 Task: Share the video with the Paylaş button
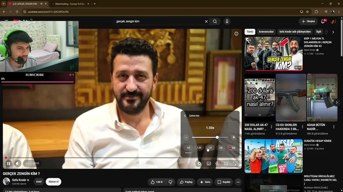186,182
